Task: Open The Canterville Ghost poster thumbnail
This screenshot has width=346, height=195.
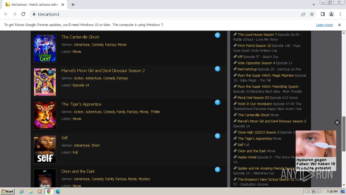Action: point(45,48)
